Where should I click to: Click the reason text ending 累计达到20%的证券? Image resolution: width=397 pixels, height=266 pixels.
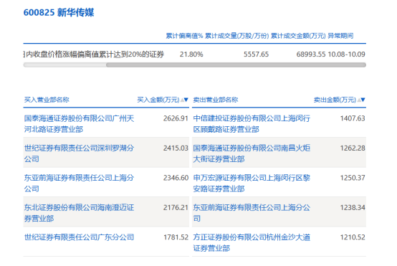pyautogui.click(x=94, y=54)
